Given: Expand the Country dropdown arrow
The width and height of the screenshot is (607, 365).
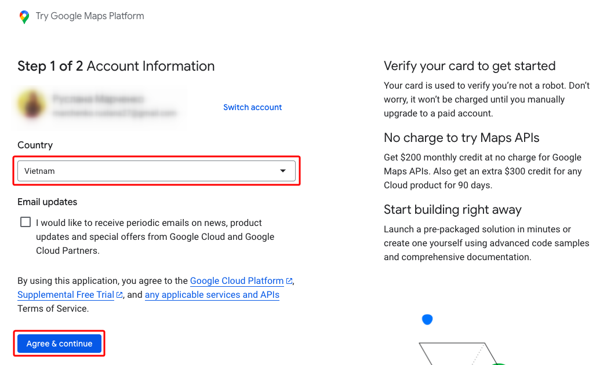Looking at the screenshot, I should pos(283,171).
